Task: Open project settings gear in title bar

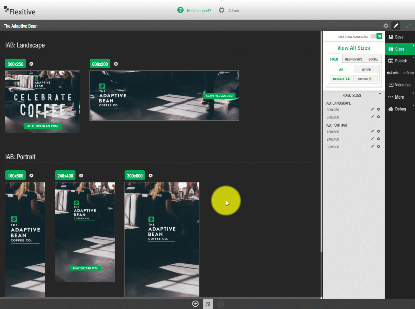Action: click(x=386, y=26)
